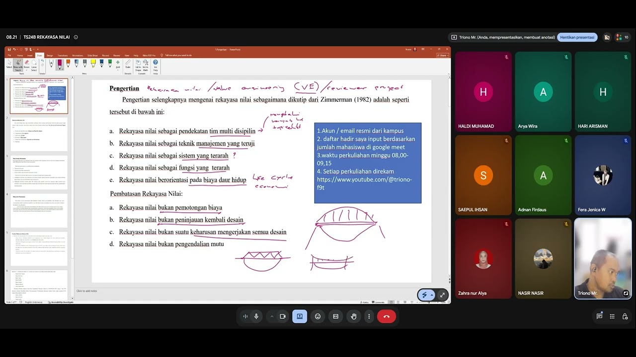Image resolution: width=636 pixels, height=357 pixels.
Task: Toggle the Ruler stencil
Action: coord(128,64)
